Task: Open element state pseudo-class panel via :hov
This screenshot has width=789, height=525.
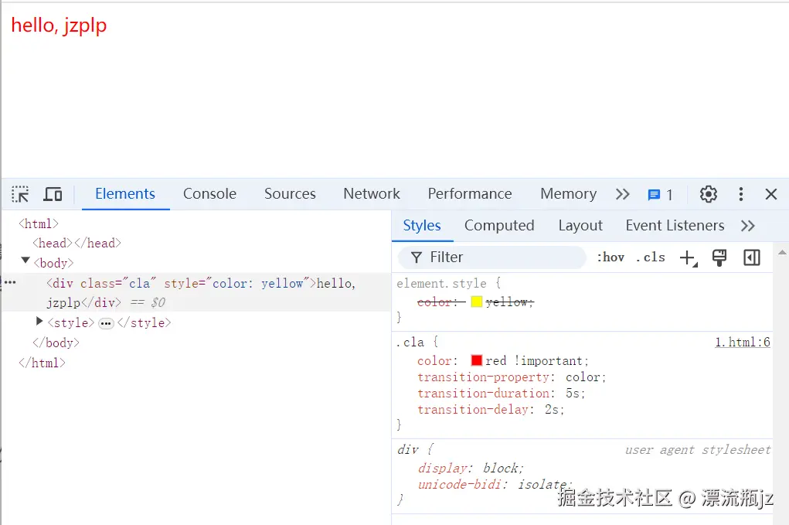Action: click(x=610, y=257)
